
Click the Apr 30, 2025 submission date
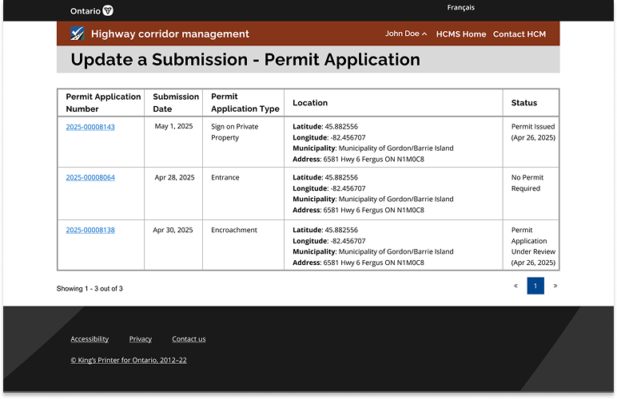coord(173,230)
